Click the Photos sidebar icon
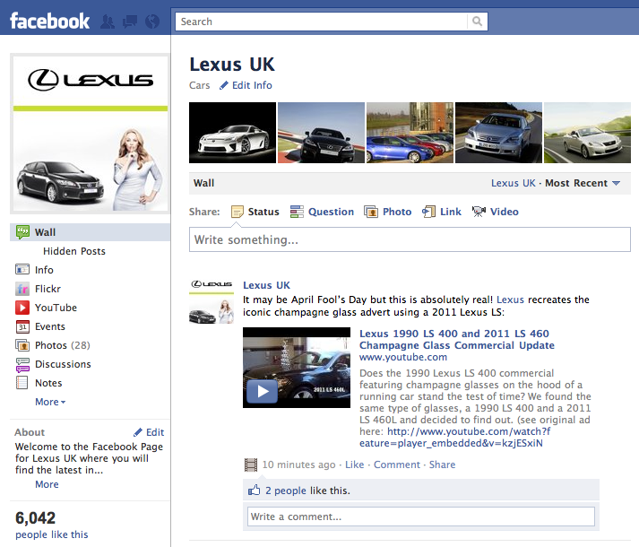Viewport: 639px width, 547px height. pyautogui.click(x=22, y=345)
